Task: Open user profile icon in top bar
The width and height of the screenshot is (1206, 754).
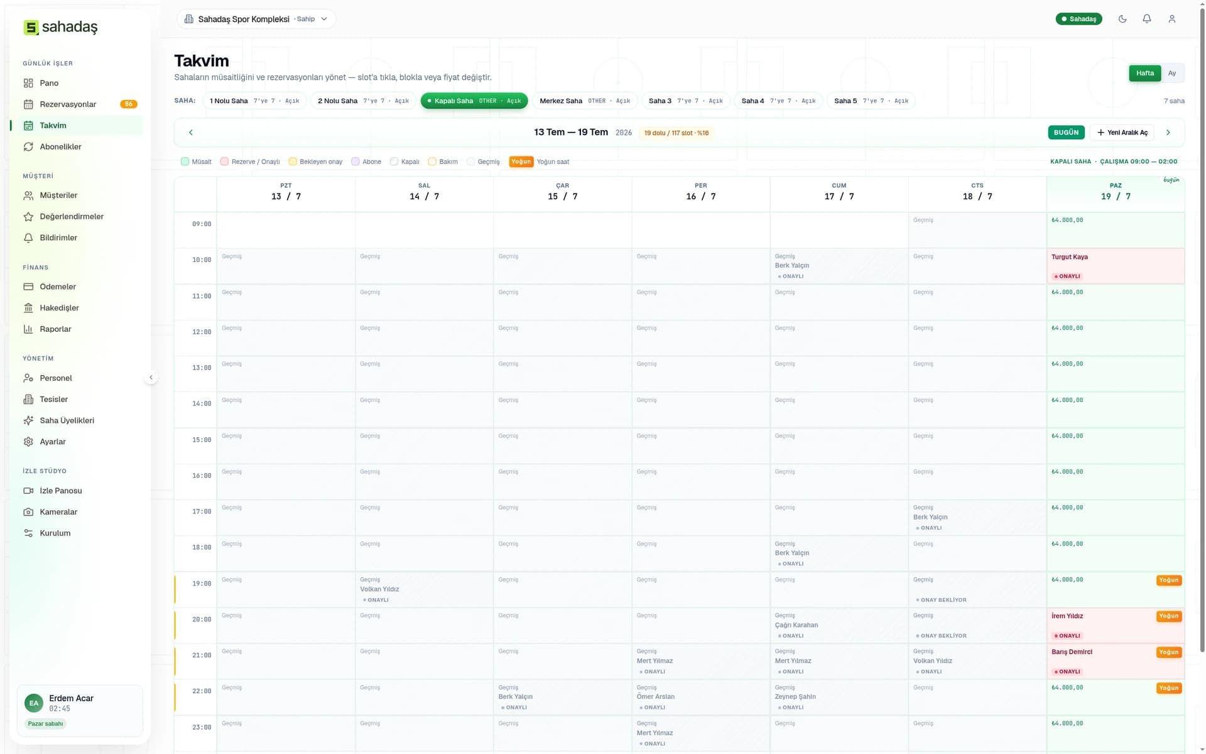Action: pyautogui.click(x=1172, y=19)
